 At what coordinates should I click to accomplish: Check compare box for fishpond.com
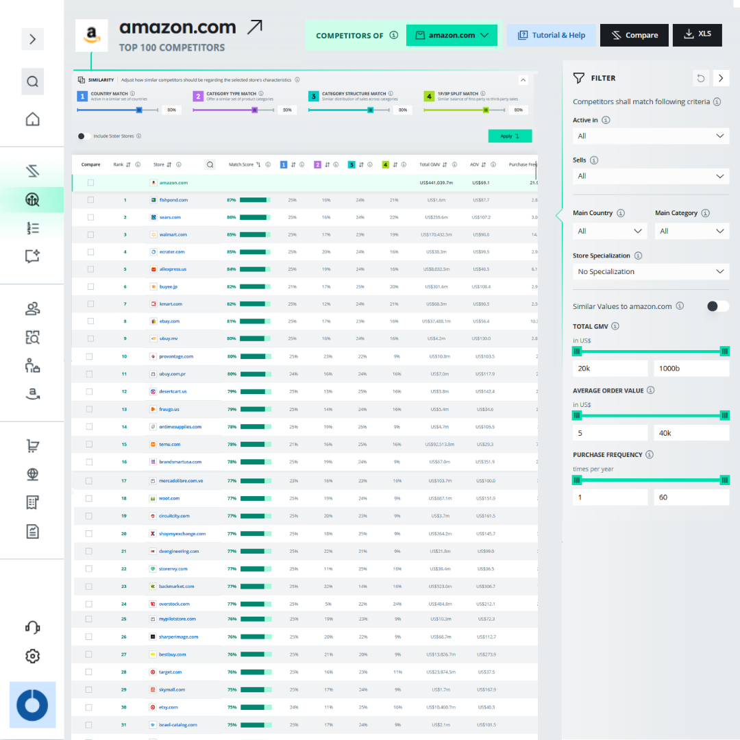pyautogui.click(x=90, y=200)
